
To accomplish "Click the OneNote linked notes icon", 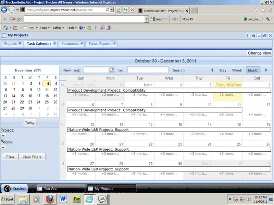I will 109,28.
